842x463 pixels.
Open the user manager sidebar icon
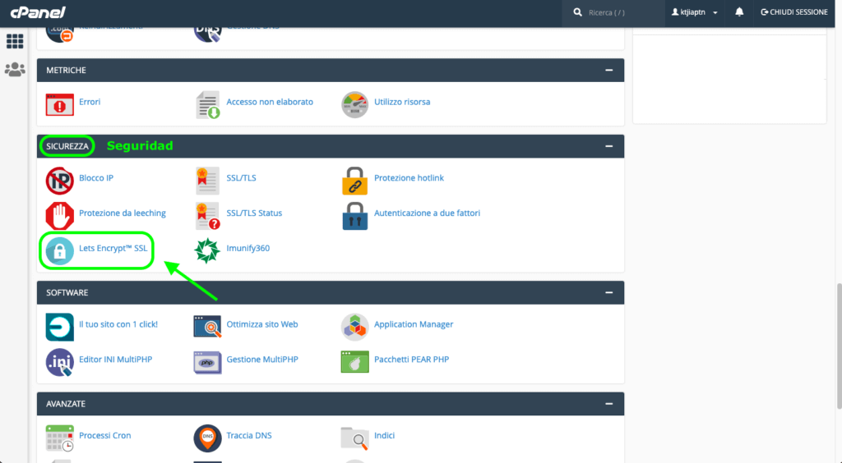pyautogui.click(x=15, y=70)
